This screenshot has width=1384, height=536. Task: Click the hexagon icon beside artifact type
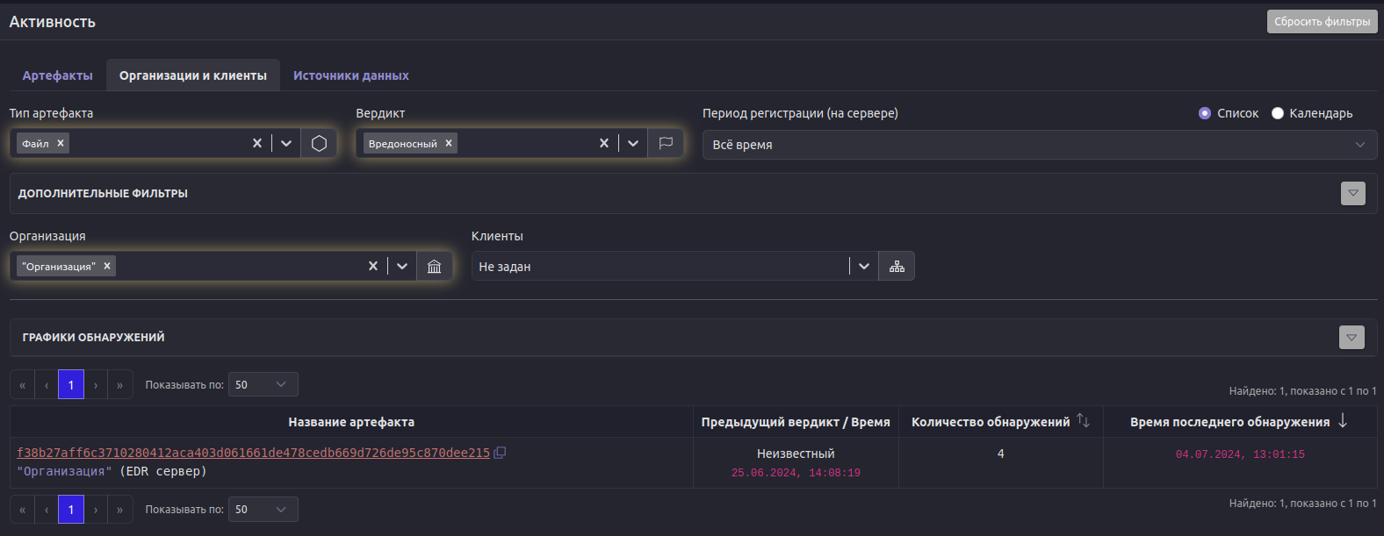[319, 144]
